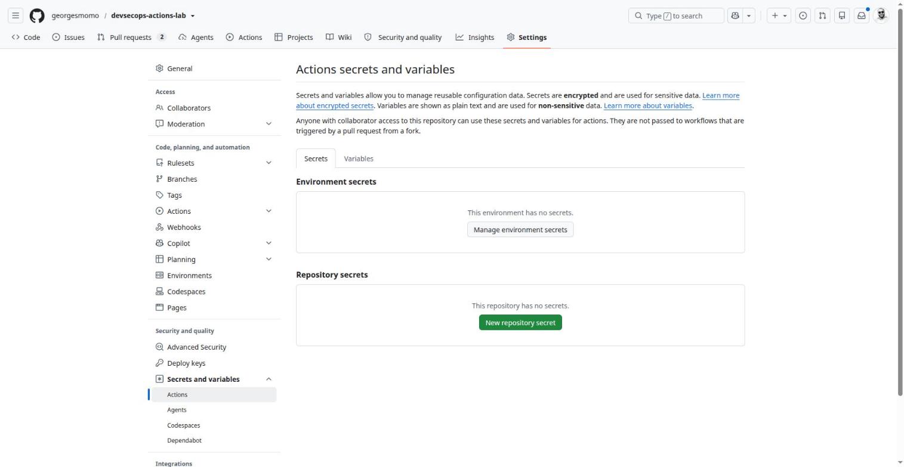904x467 pixels.
Task: Open the user avatar menu
Action: [x=881, y=15]
